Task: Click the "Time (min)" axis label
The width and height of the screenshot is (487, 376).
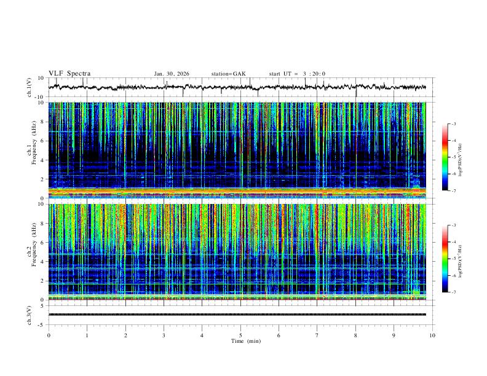Action: 246,341
